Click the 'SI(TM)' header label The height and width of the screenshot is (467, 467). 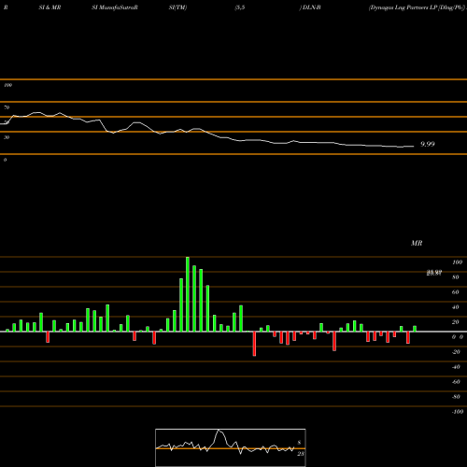pyautogui.click(x=177, y=7)
